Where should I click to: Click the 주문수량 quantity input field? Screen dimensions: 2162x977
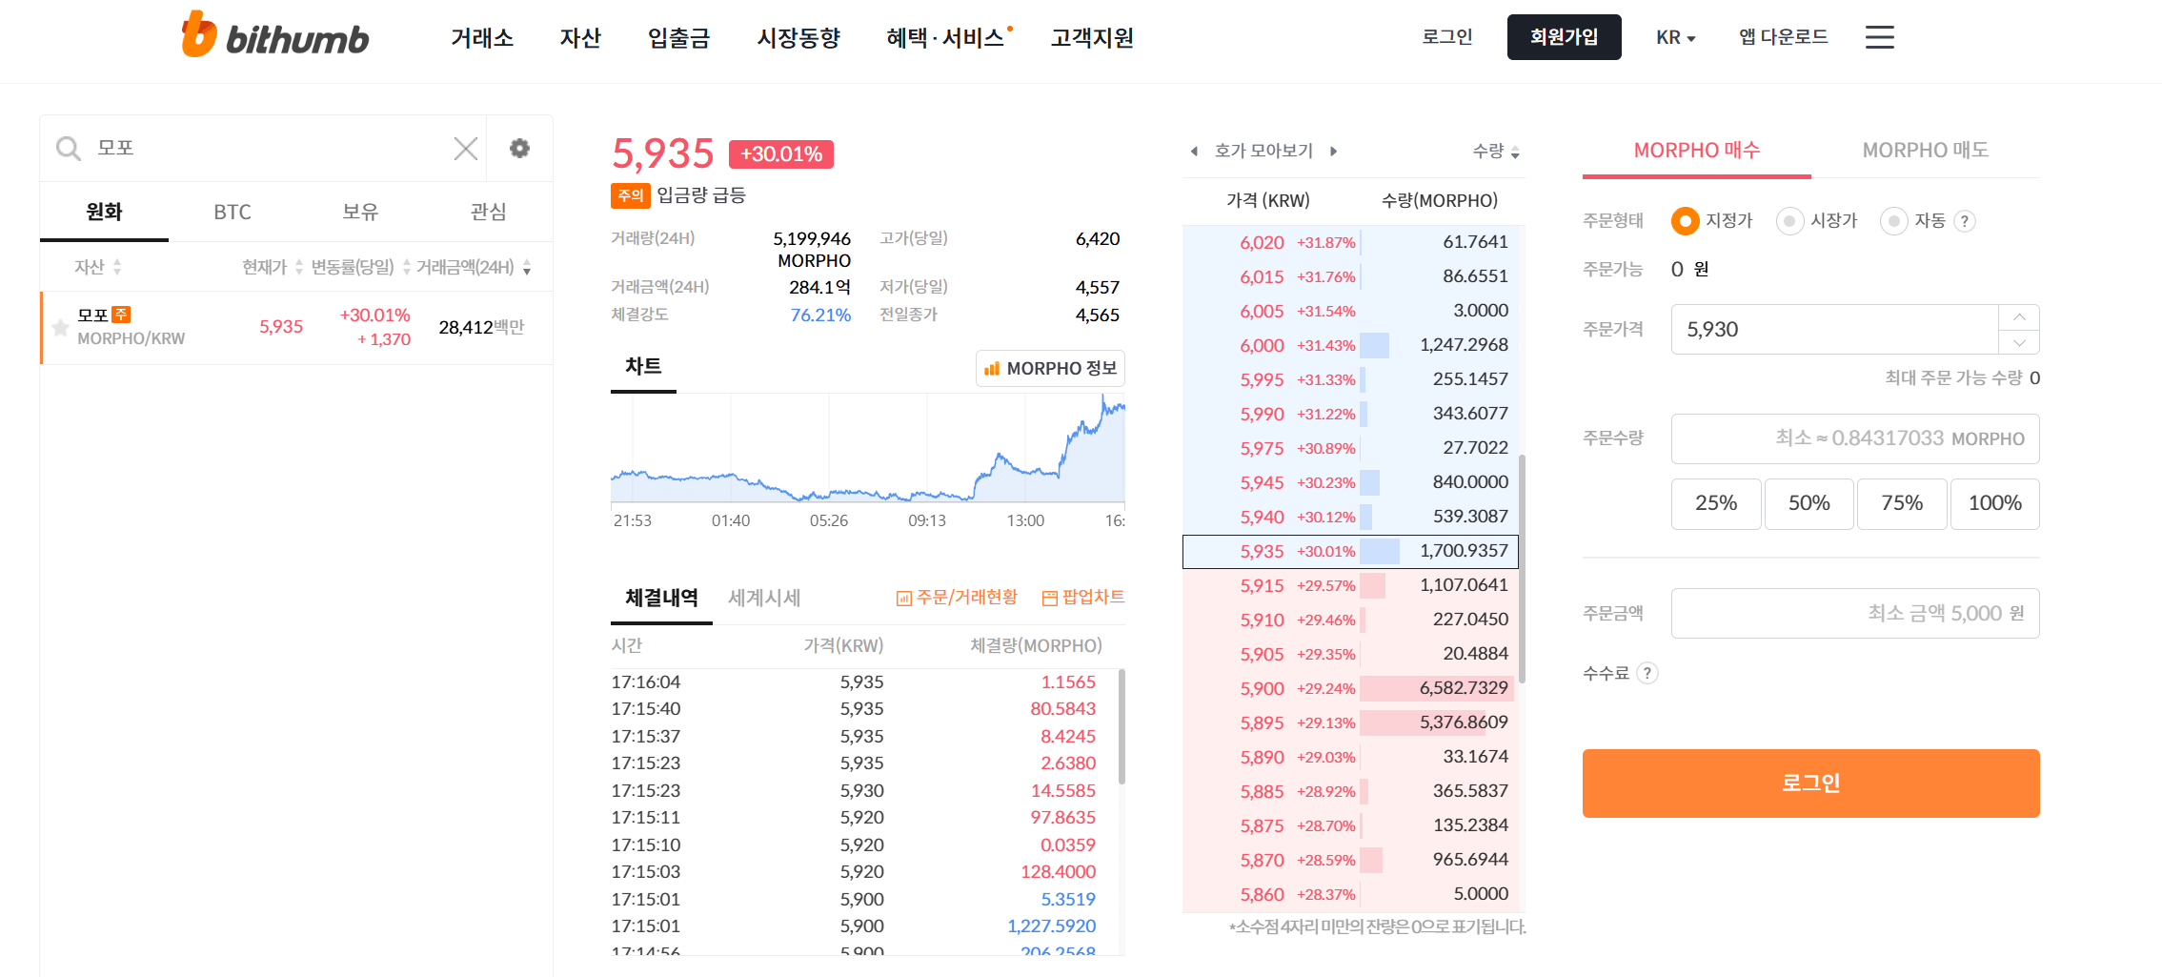[1854, 438]
